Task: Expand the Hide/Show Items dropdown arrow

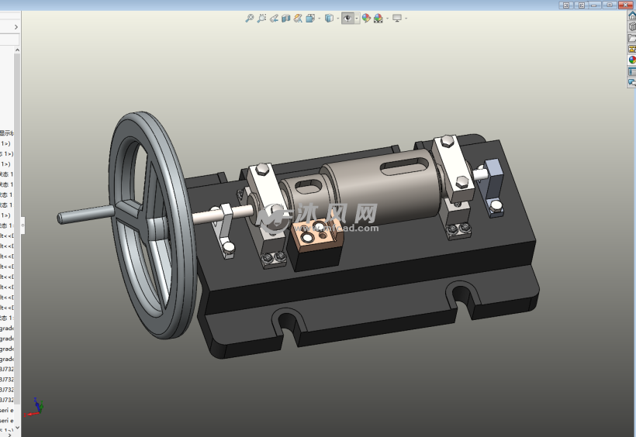Action: (357, 18)
